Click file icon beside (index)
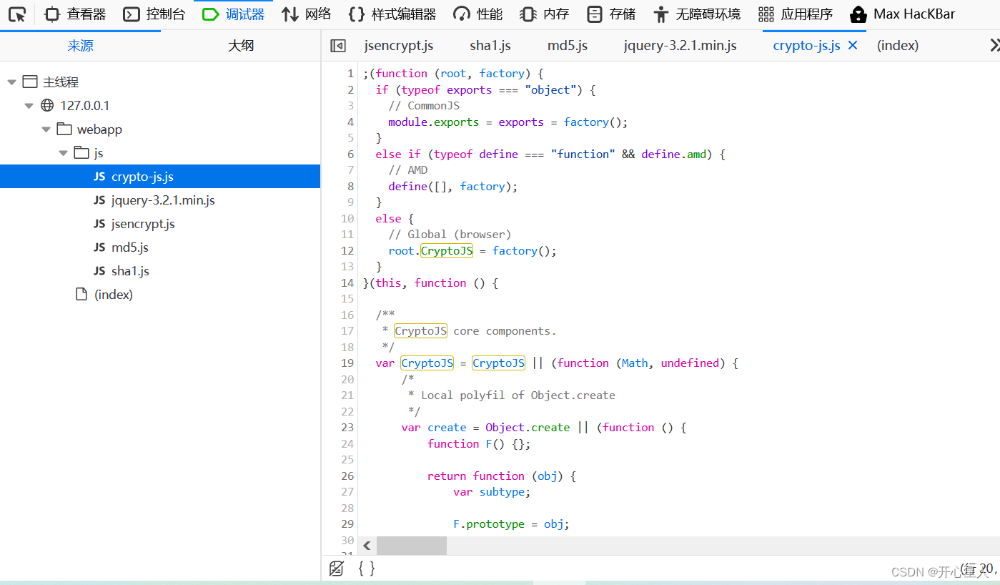Viewport: 1000px width, 585px height. point(81,295)
